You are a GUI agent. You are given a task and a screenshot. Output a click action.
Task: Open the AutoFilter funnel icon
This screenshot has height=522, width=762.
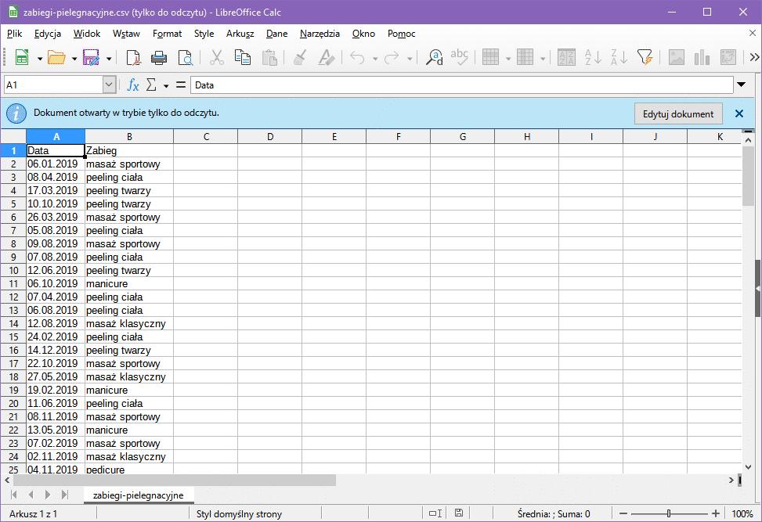[645, 57]
